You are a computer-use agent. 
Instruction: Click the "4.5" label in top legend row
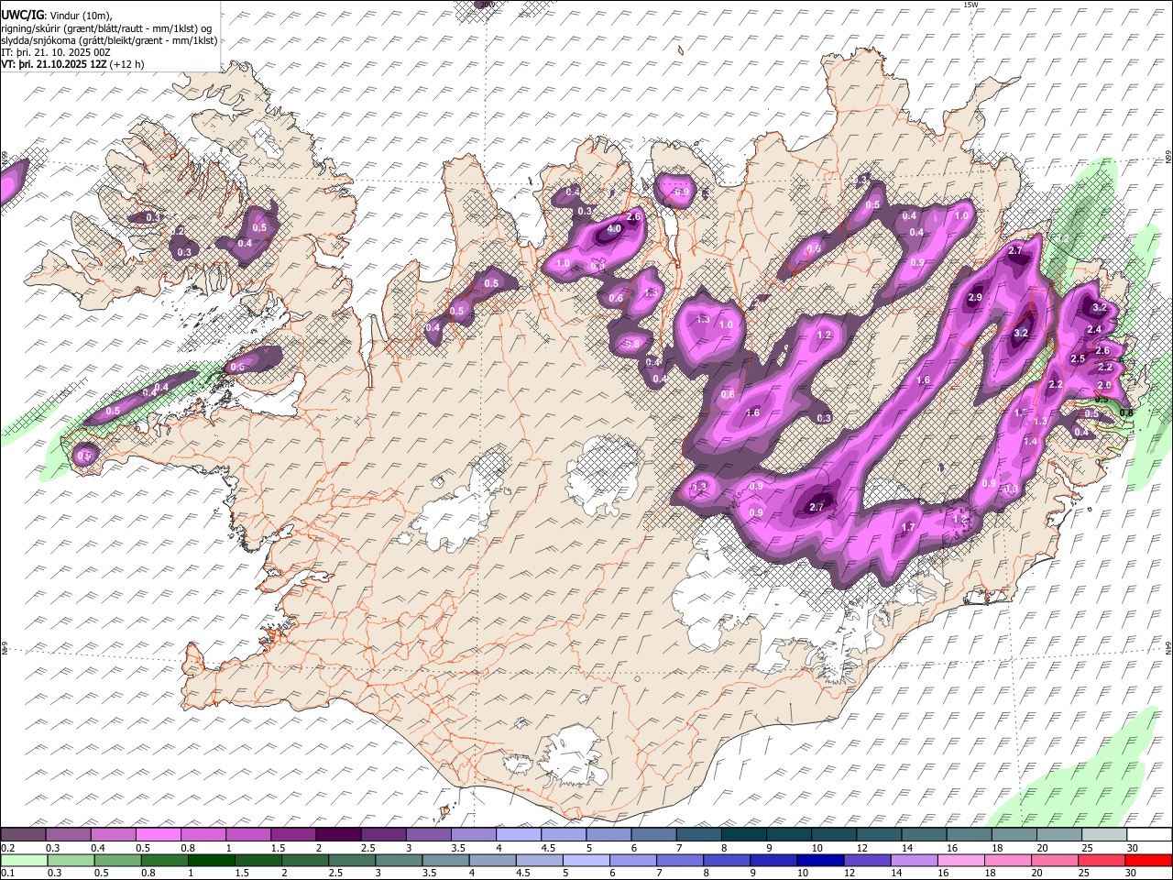(x=548, y=848)
